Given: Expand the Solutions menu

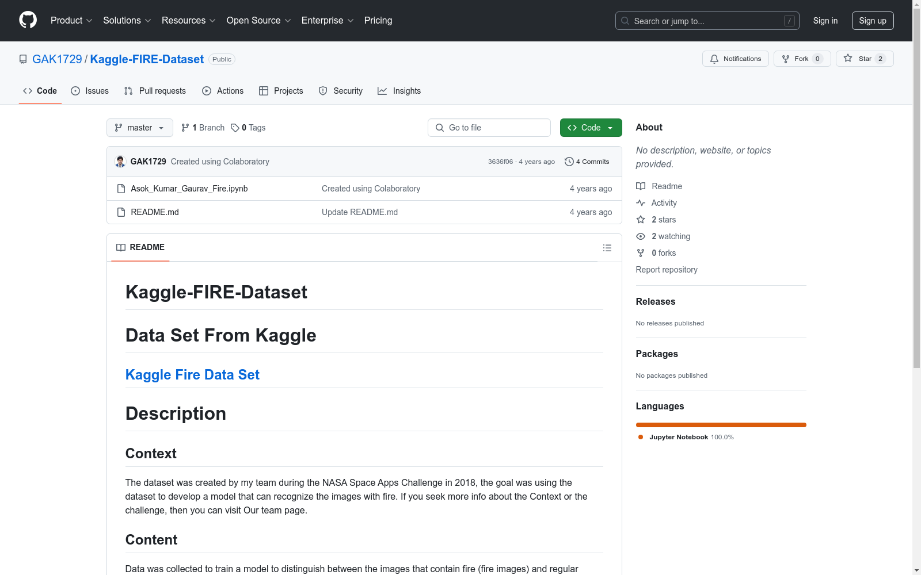Looking at the screenshot, I should pos(127,21).
